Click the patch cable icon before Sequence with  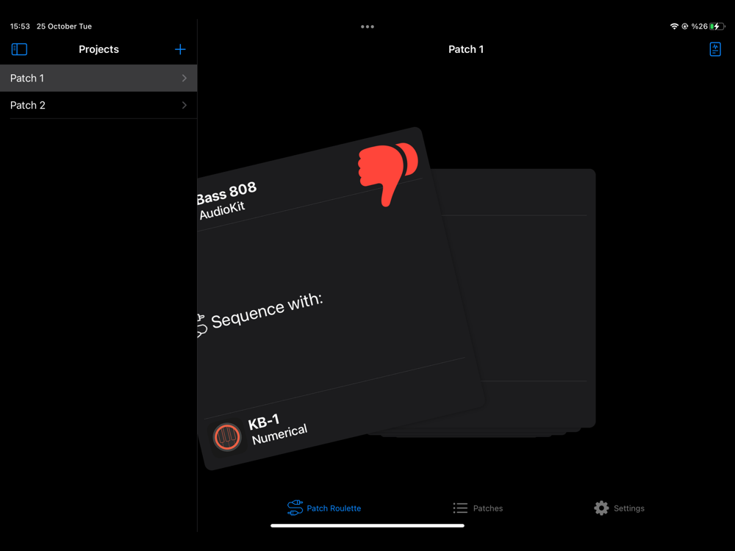pyautogui.click(x=201, y=325)
